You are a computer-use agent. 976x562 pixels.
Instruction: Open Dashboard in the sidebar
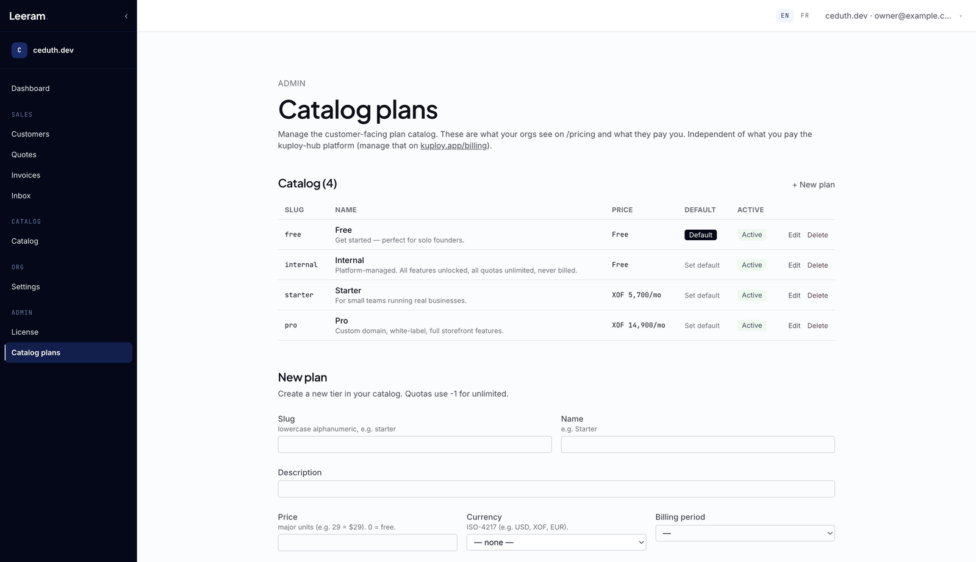point(68,88)
